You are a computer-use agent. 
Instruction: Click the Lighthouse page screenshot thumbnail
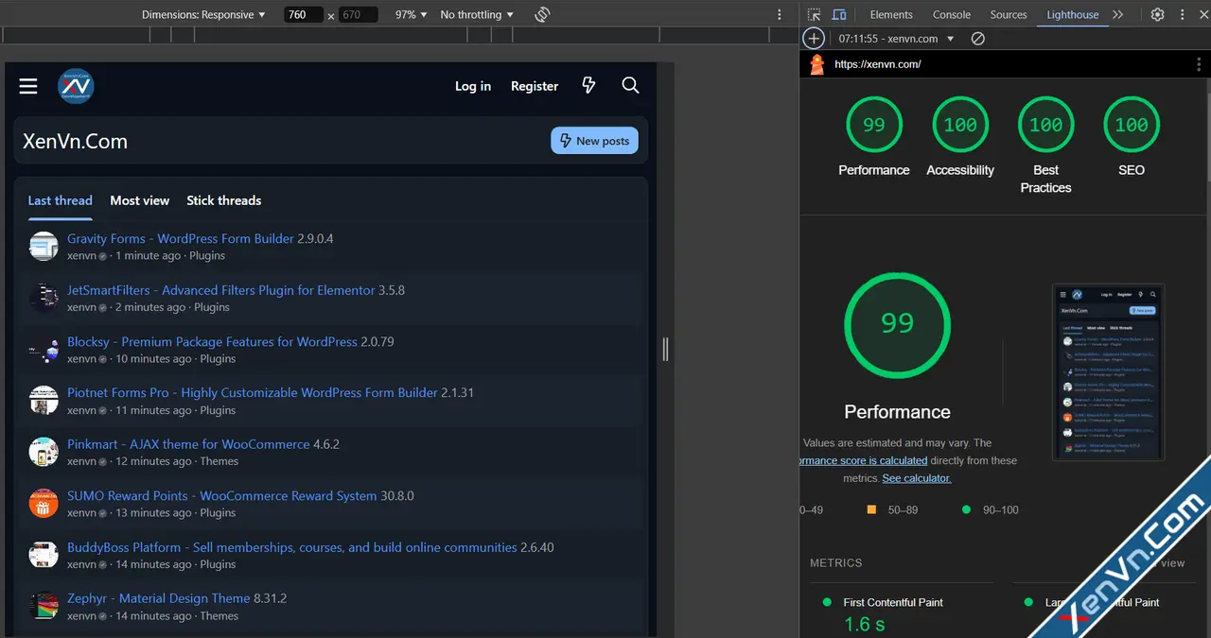coord(1108,372)
